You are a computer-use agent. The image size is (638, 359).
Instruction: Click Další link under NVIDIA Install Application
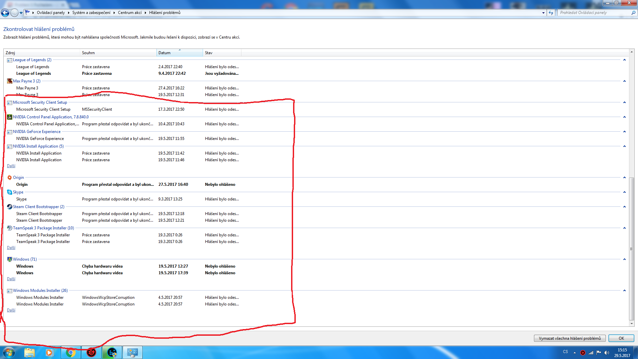pos(11,166)
